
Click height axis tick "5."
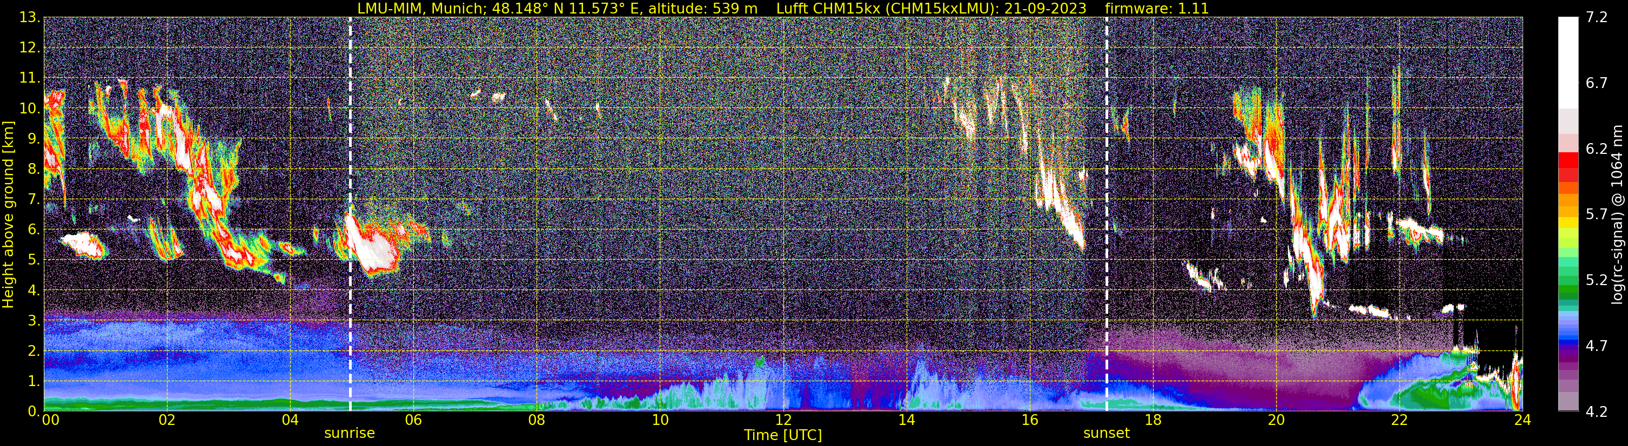[x=34, y=260]
